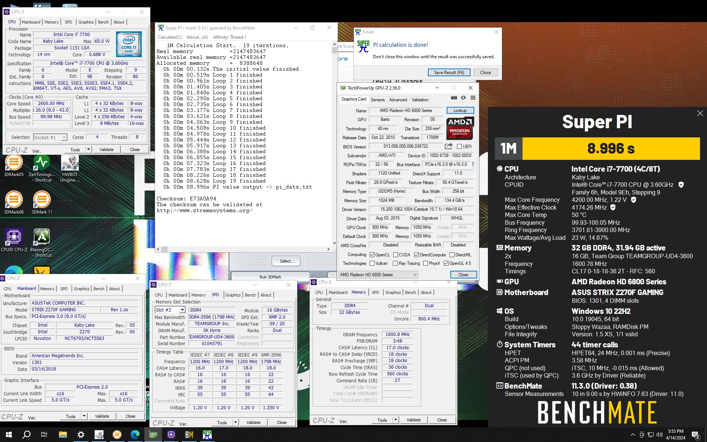Toggle Ray Tracing checkbox in GPU-Z

click(395, 263)
